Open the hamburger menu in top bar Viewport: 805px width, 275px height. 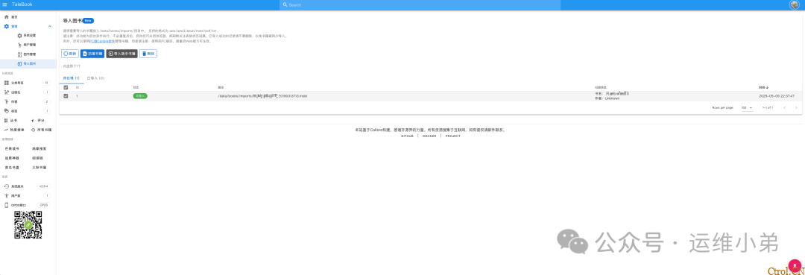(x=4, y=4)
